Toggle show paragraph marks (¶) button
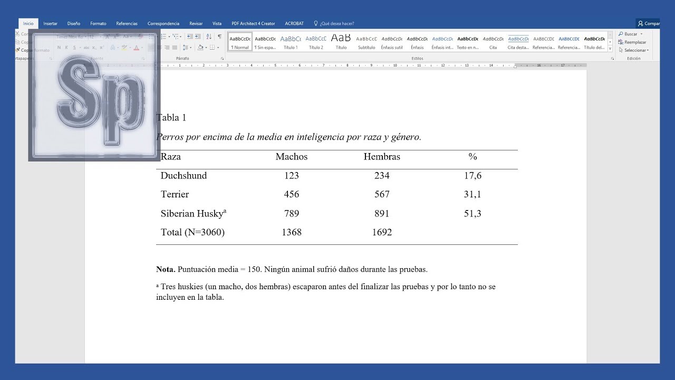 [x=219, y=36]
